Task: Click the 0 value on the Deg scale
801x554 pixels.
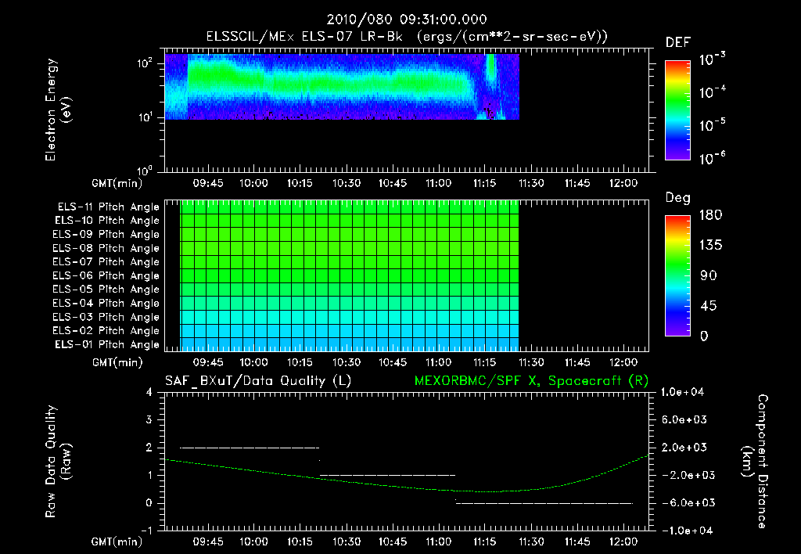Action: click(704, 336)
